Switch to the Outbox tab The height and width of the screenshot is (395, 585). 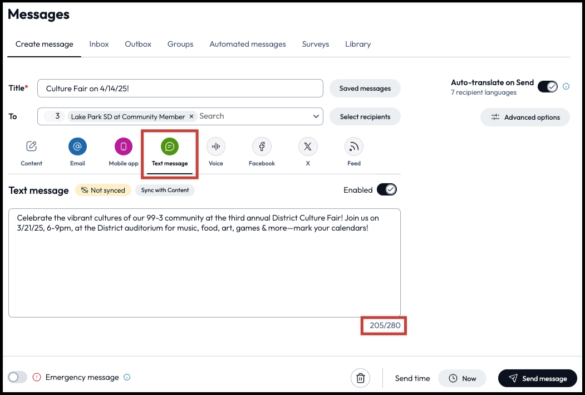tap(137, 44)
